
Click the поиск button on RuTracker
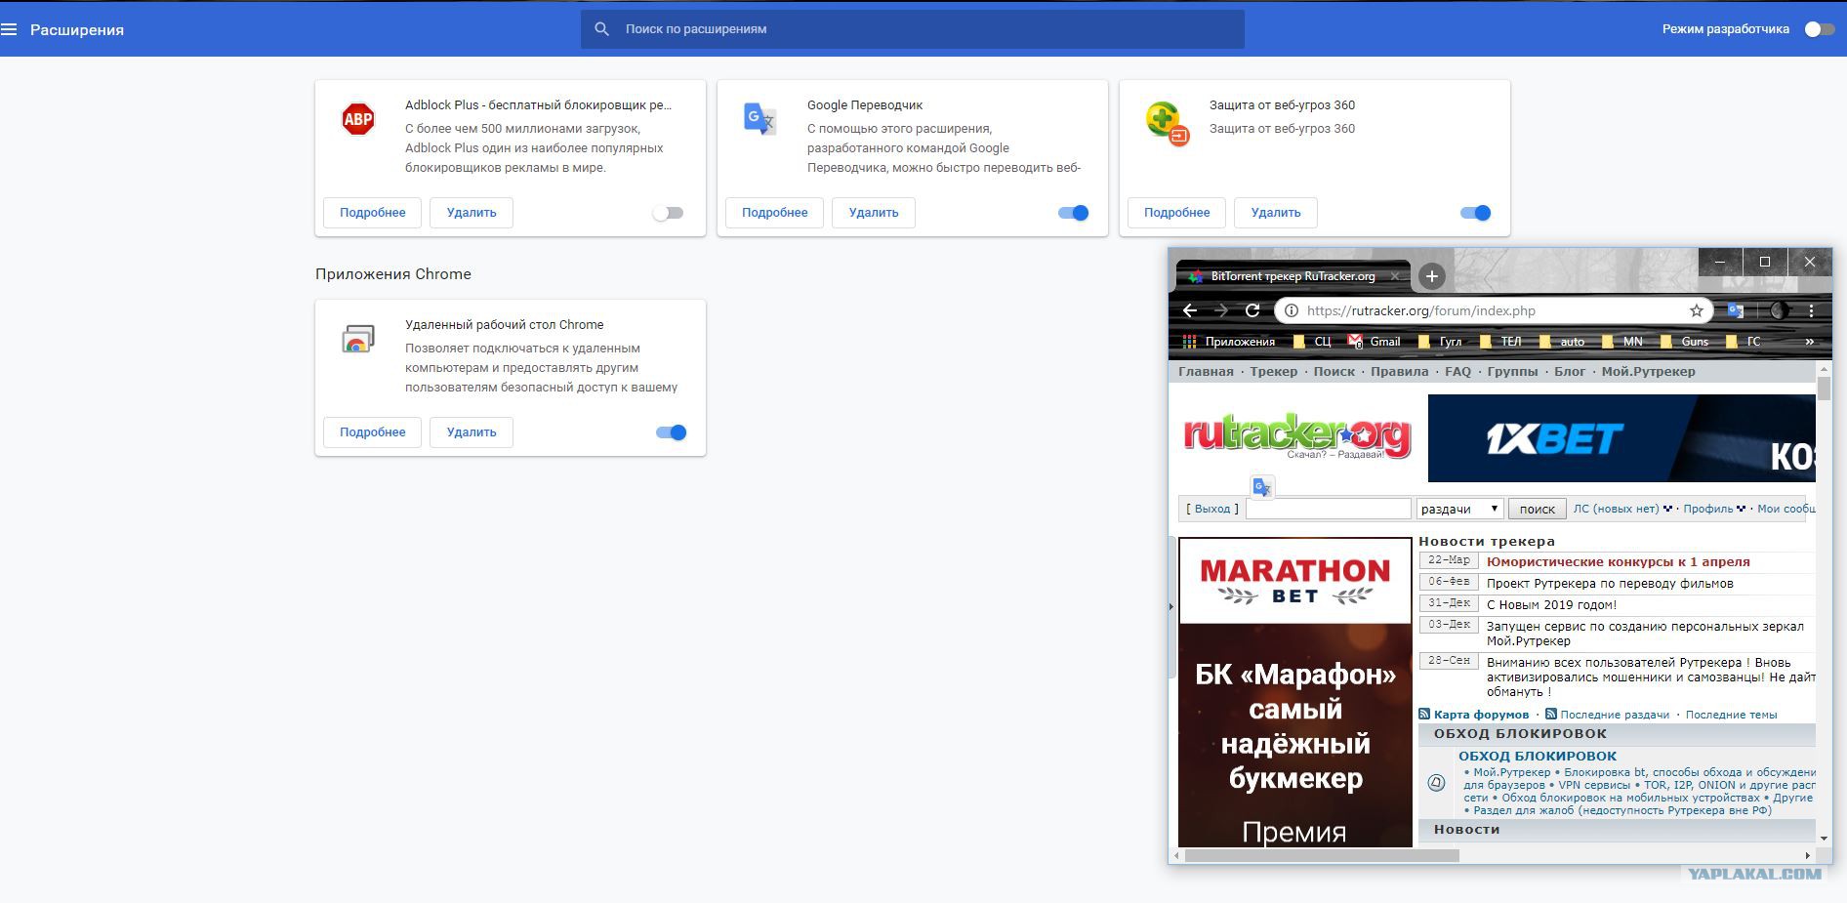1538,509
